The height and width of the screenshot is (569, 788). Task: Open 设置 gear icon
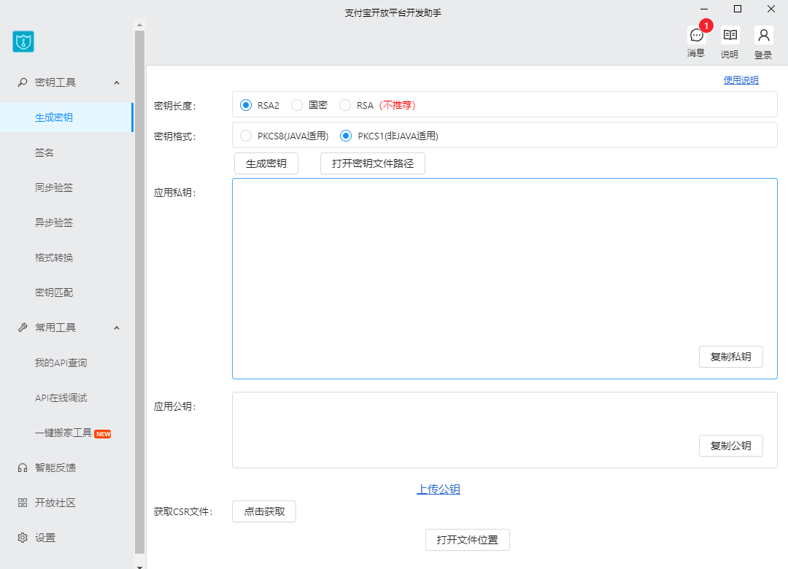click(x=23, y=538)
